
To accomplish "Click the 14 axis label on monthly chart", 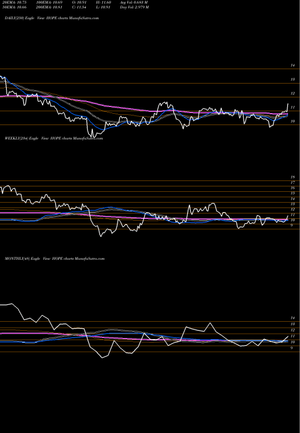I will (x=293, y=318).
